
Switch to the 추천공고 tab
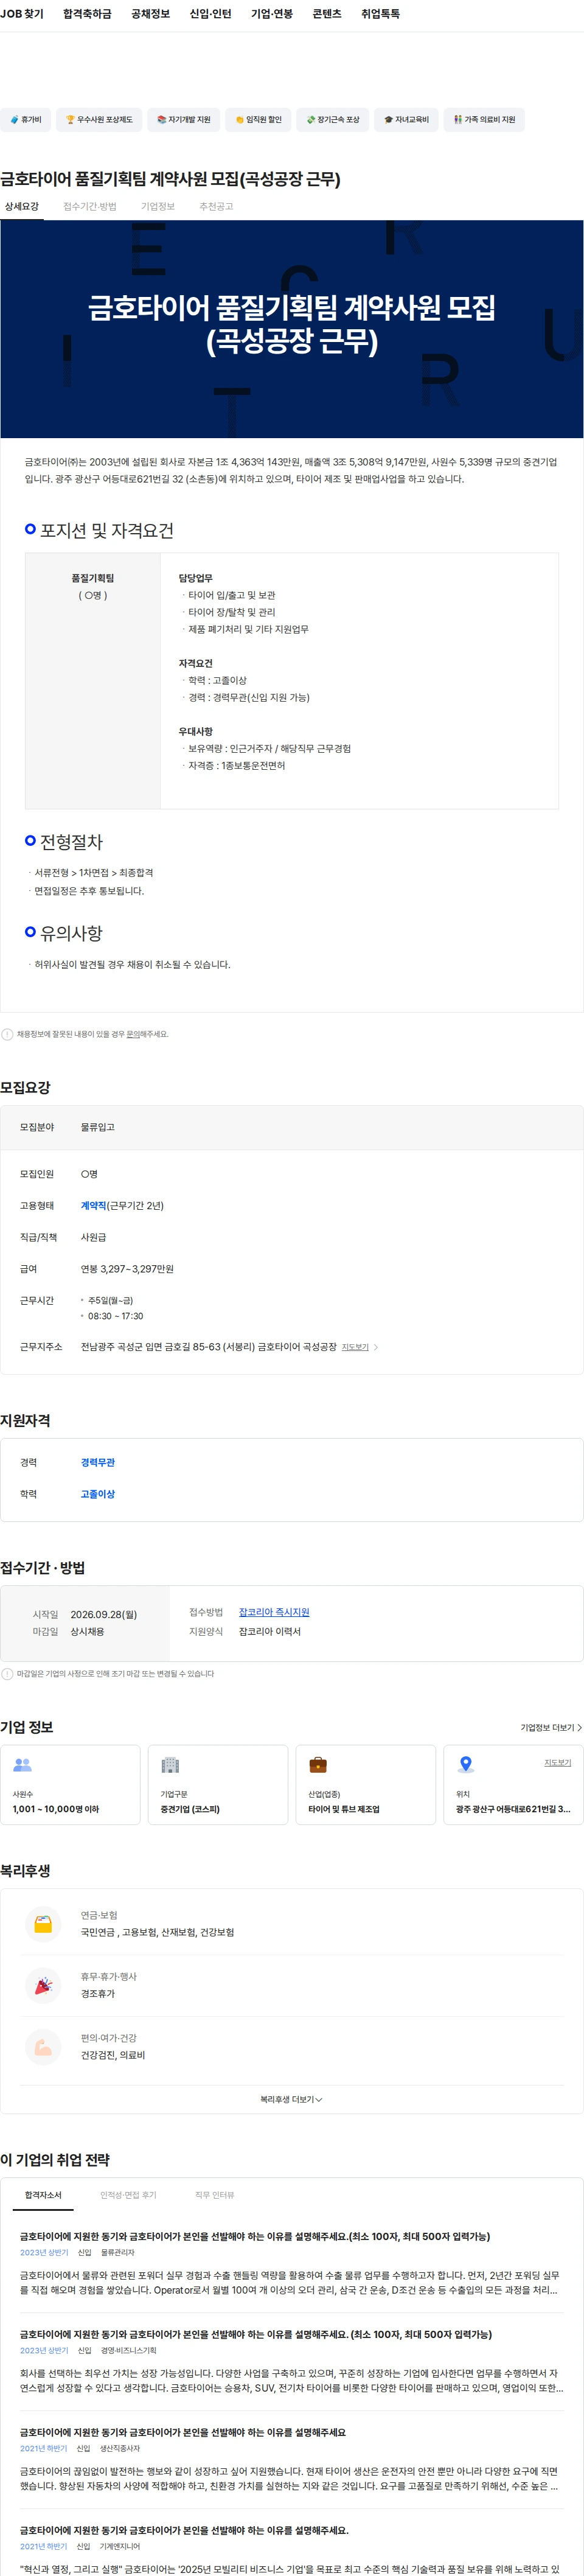coord(216,207)
